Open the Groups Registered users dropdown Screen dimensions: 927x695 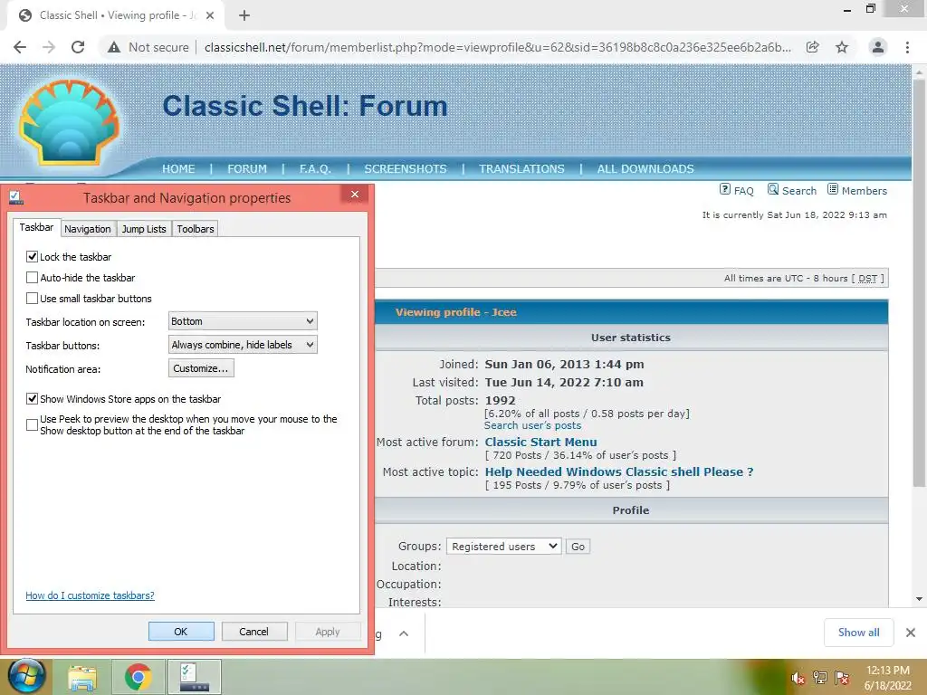pyautogui.click(x=503, y=546)
